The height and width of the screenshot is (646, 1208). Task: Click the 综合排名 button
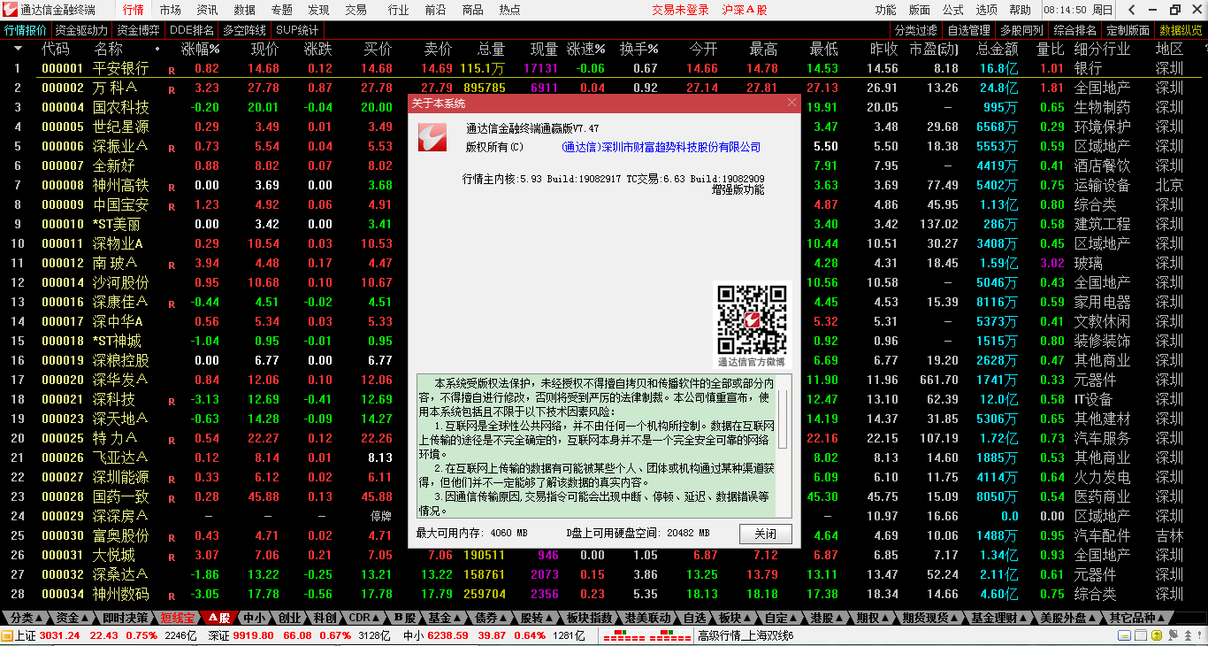(1074, 29)
